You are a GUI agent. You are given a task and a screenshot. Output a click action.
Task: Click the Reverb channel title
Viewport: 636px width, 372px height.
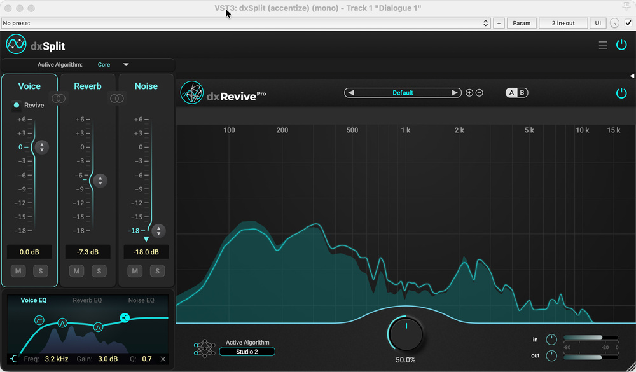(88, 86)
